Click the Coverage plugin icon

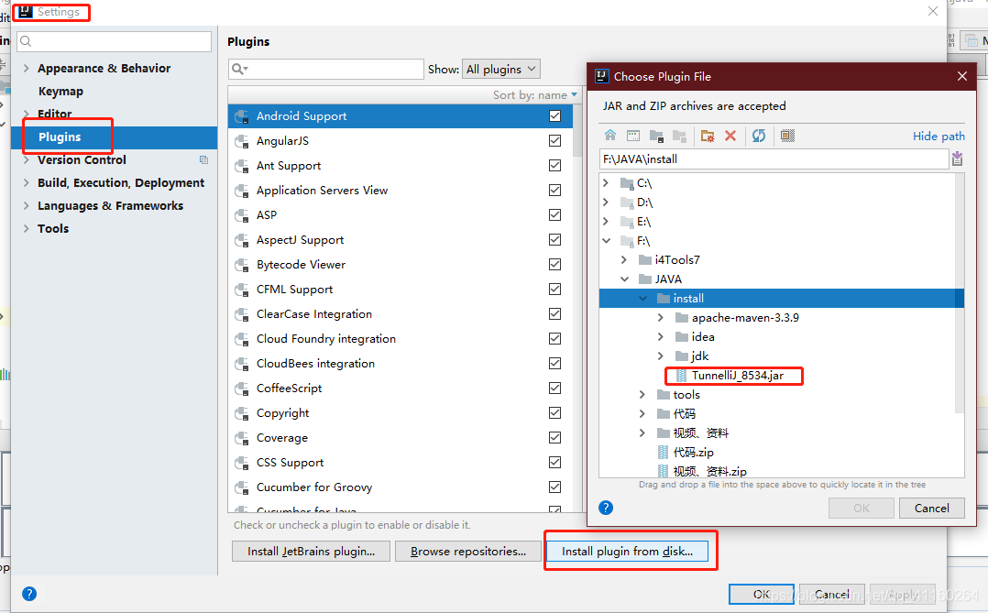tap(241, 438)
